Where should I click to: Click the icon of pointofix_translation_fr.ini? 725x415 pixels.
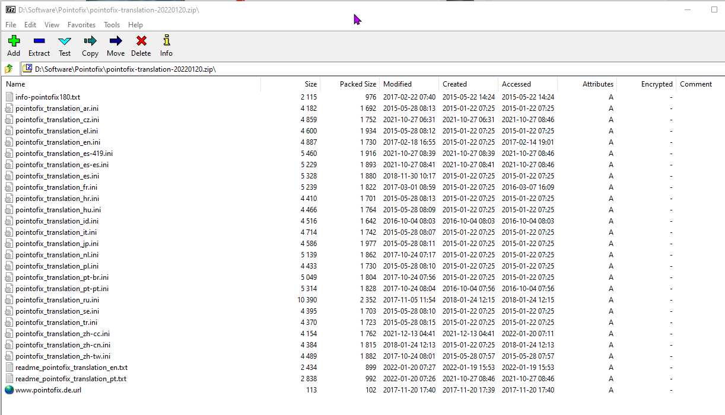pos(9,187)
